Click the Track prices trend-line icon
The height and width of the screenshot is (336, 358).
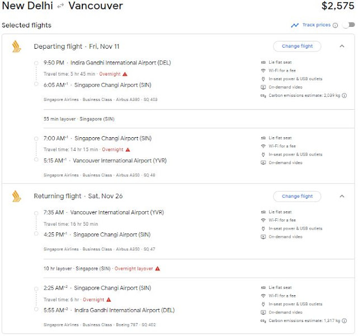(295, 25)
